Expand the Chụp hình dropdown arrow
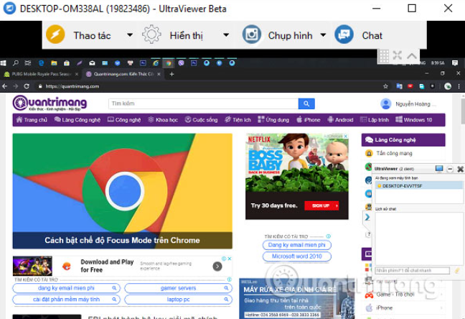 click(323, 35)
